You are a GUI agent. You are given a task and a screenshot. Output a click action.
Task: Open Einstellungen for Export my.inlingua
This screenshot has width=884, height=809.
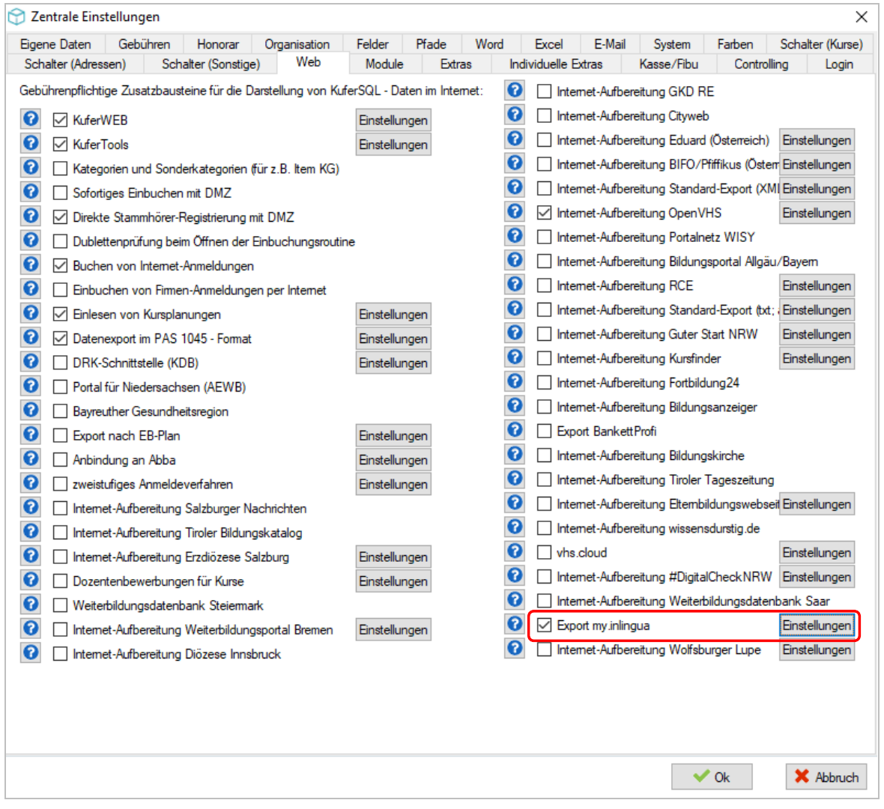[817, 625]
